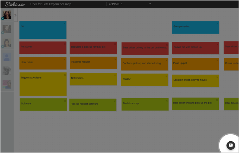Select the Triggers & Artifacts sticky note

43,85
